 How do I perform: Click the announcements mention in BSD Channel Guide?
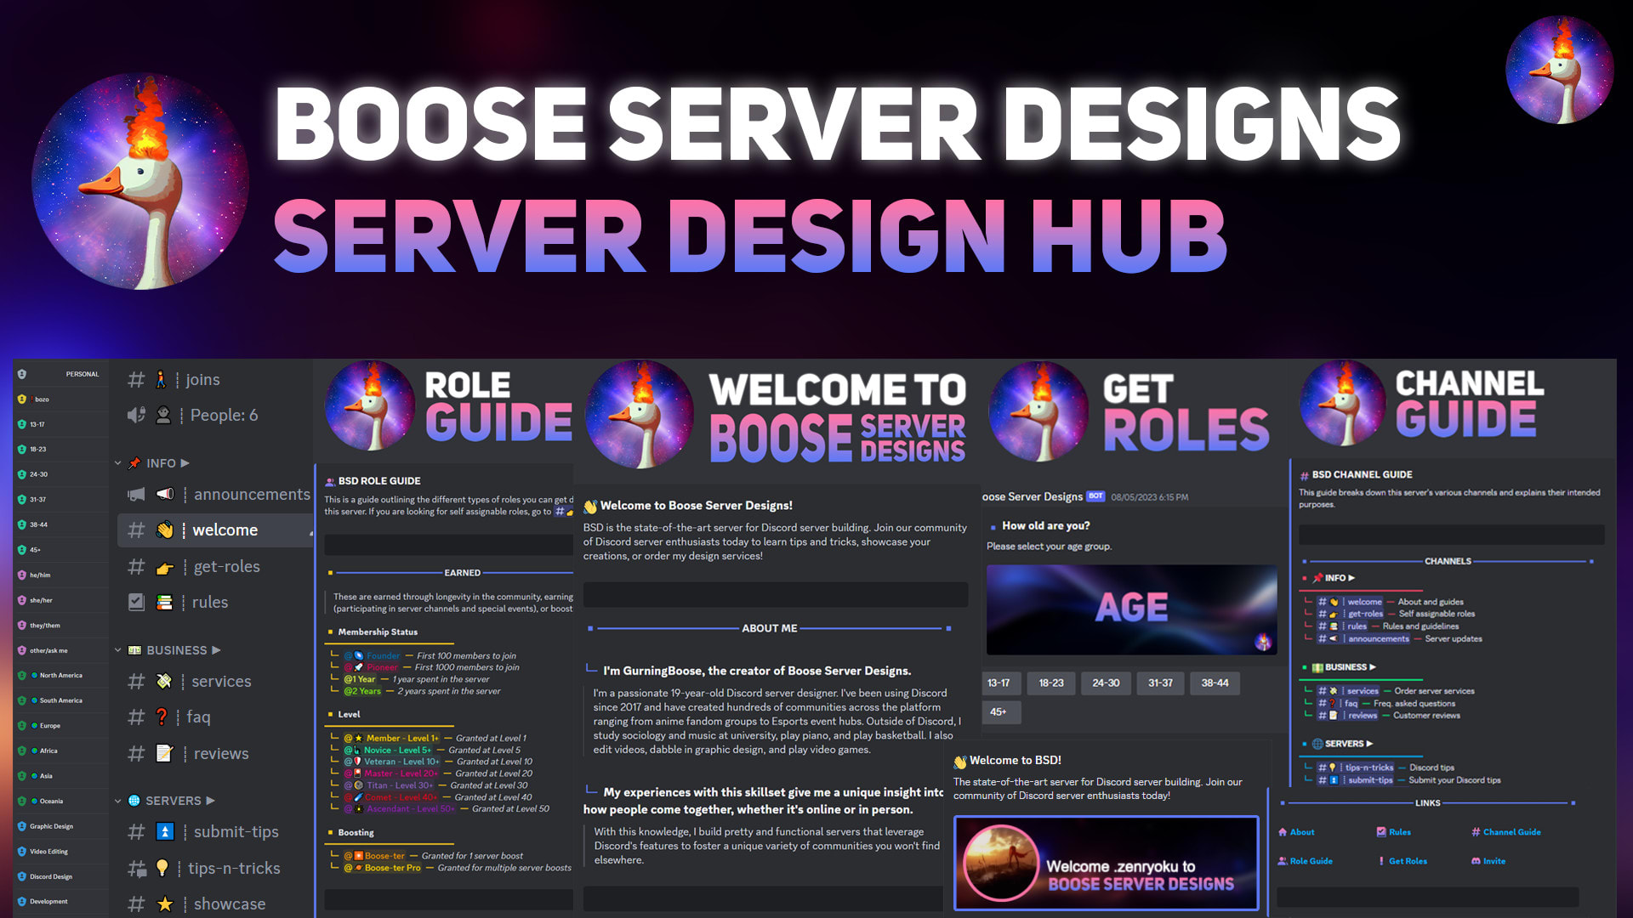[x=1364, y=638]
